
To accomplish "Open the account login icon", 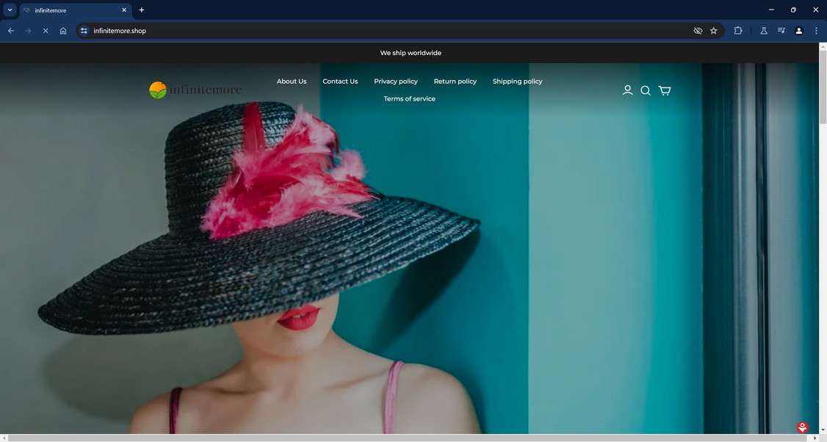I will (x=627, y=90).
